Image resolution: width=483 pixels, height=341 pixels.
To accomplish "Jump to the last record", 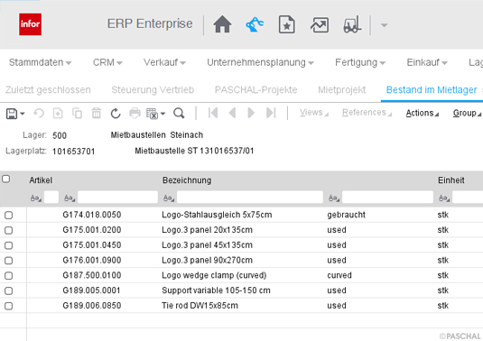I will pyautogui.click(x=271, y=113).
